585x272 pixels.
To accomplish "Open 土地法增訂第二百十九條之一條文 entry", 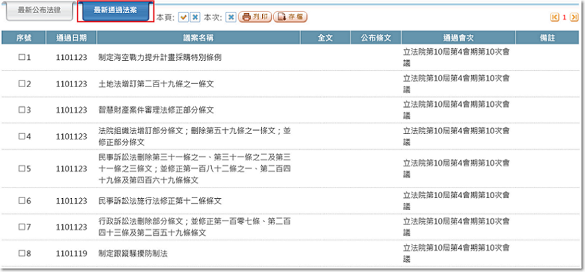I will point(156,84).
